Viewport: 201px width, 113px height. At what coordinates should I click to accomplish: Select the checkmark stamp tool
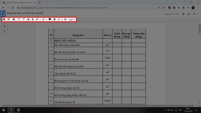59,19
